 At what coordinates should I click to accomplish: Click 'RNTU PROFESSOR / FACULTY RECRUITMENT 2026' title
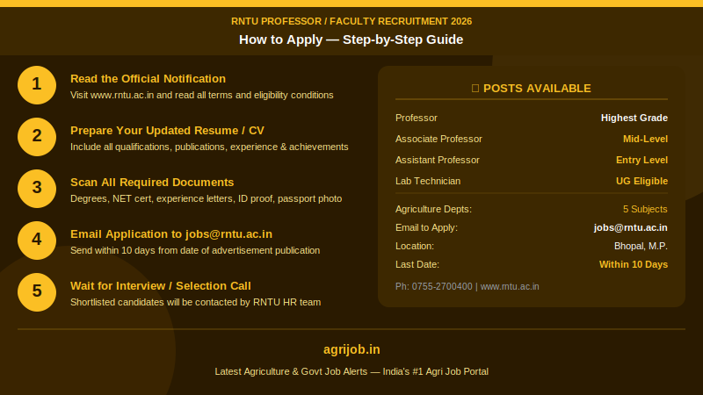coord(351,21)
